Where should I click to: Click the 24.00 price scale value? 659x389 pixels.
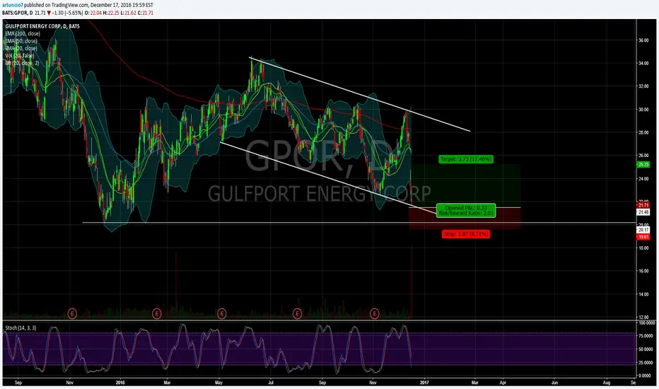[x=643, y=179]
